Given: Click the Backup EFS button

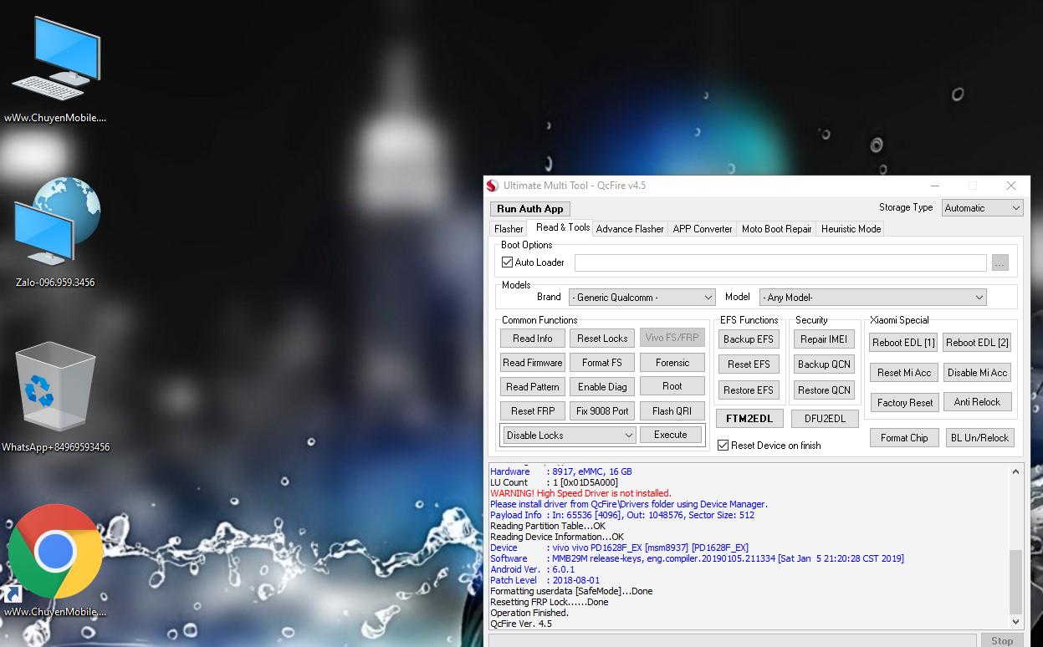Looking at the screenshot, I should (749, 339).
